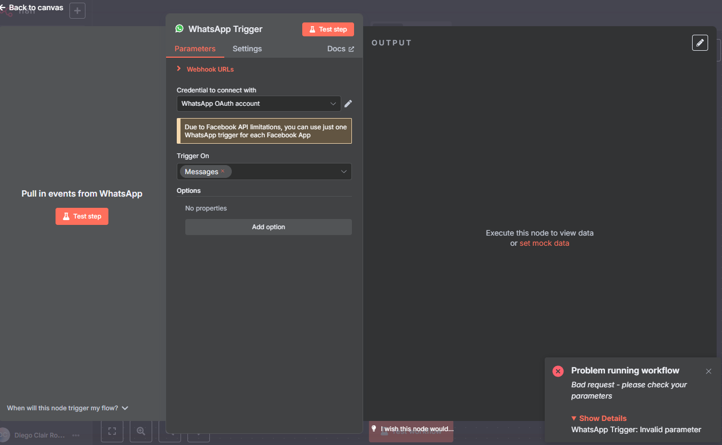Zoom in on the canvas with magnifier icon
The height and width of the screenshot is (445, 722).
[141, 431]
